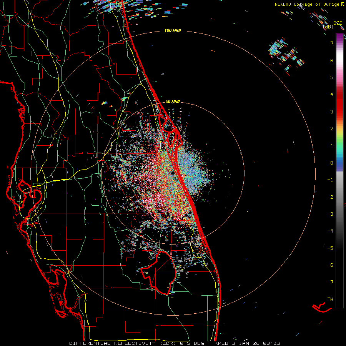Image resolution: width=346 pixels, height=346 pixels.
Task: Click the -7 dB scale label
Action: tap(330, 282)
